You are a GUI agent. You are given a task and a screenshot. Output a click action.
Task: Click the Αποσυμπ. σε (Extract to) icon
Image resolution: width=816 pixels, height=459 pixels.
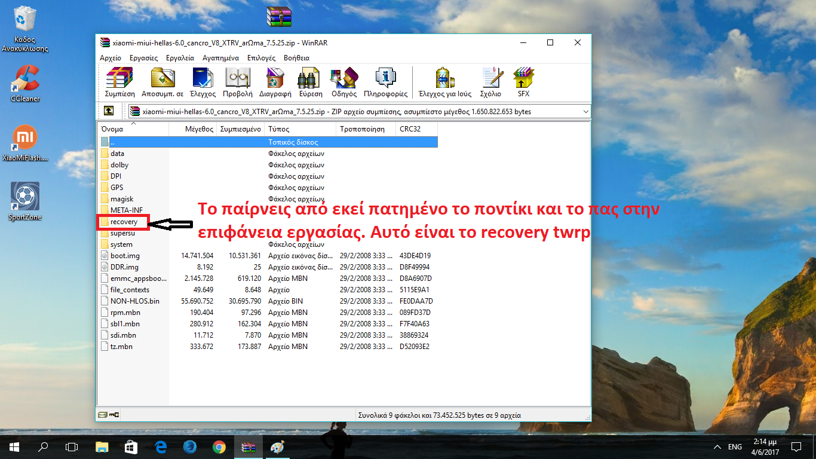pos(162,82)
